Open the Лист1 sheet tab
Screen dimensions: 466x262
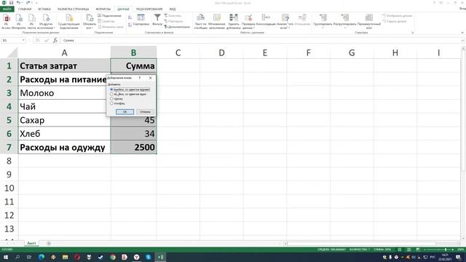point(31,243)
